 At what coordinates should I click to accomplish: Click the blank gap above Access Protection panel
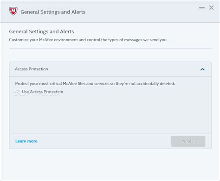pyautogui.click(x=110, y=55)
